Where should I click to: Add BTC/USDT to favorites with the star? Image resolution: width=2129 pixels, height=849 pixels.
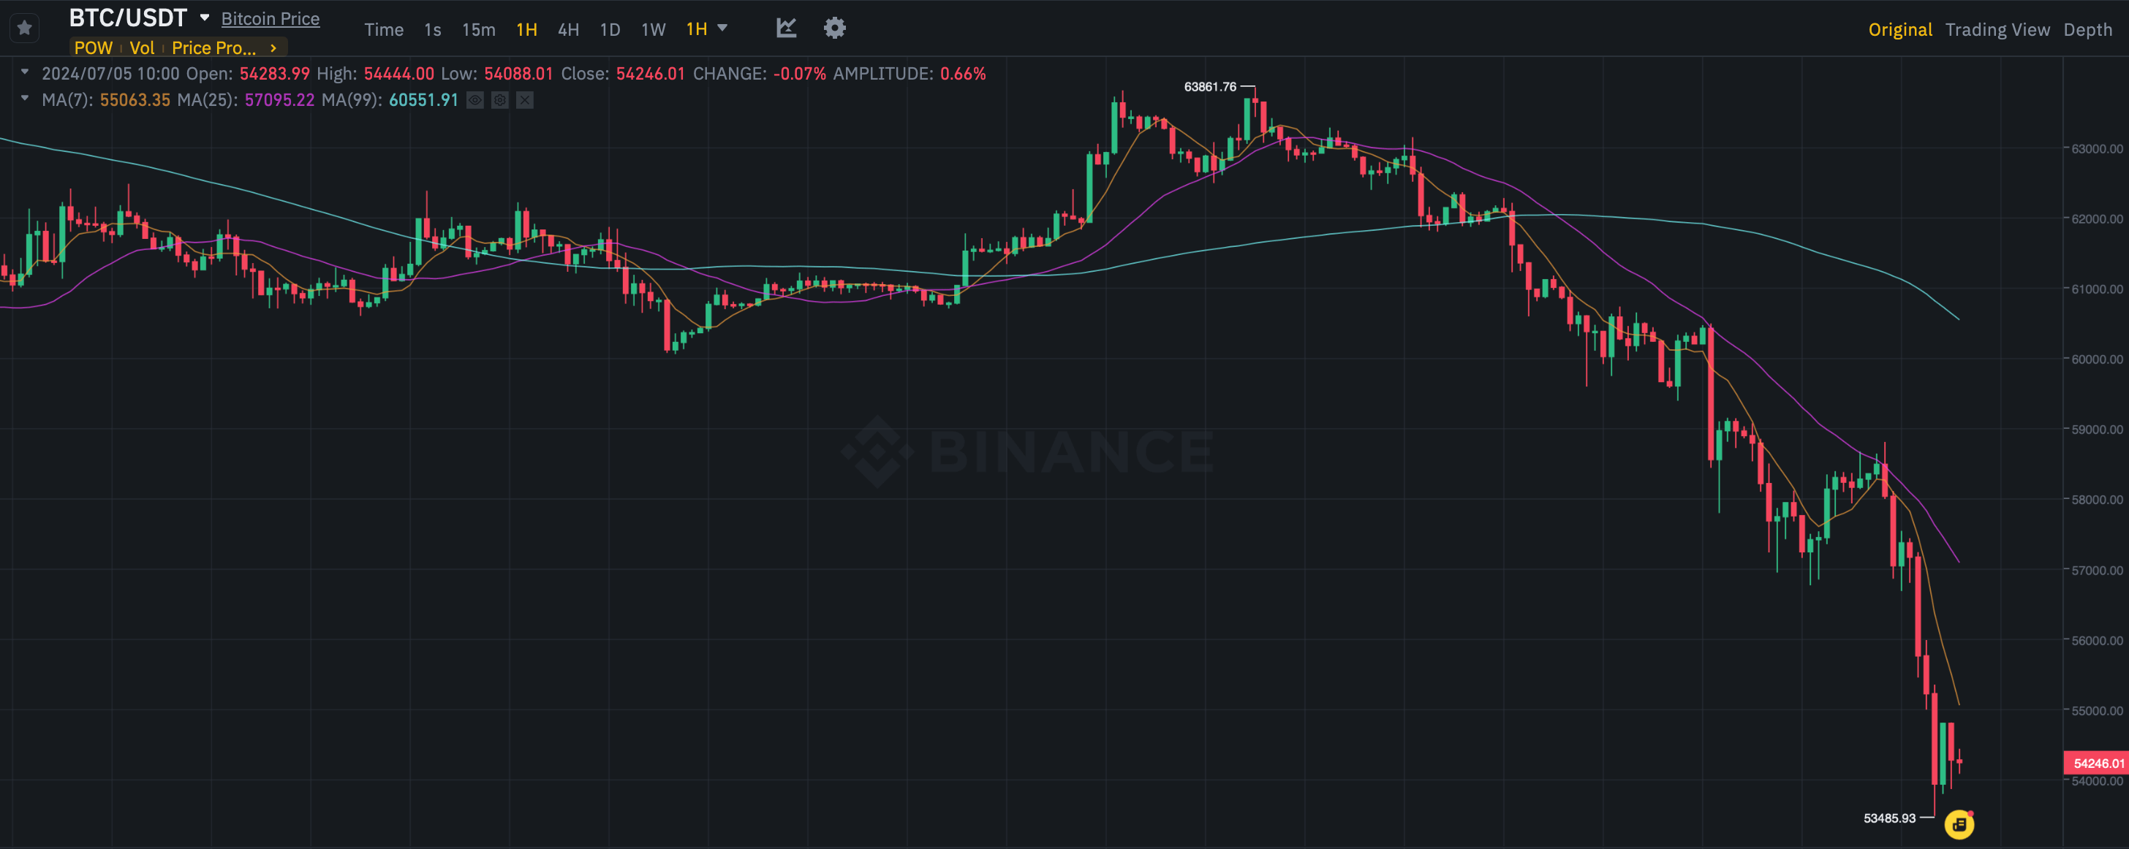click(25, 28)
